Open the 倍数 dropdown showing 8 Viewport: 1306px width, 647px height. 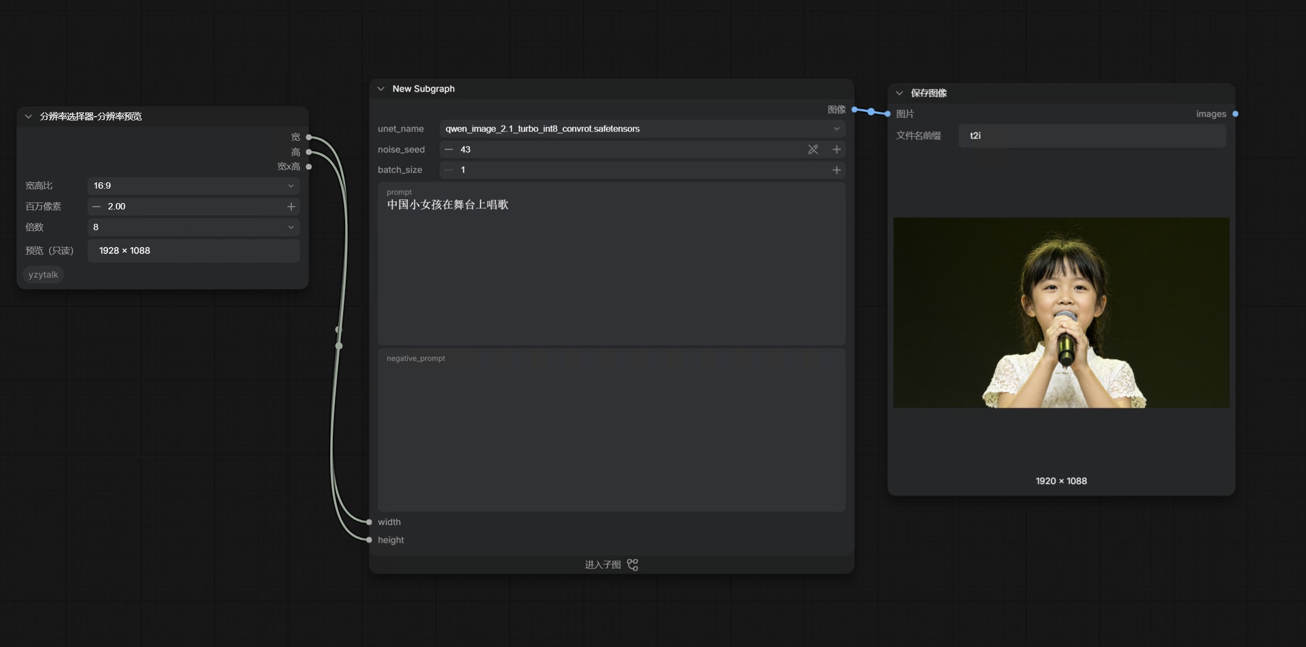coord(193,227)
